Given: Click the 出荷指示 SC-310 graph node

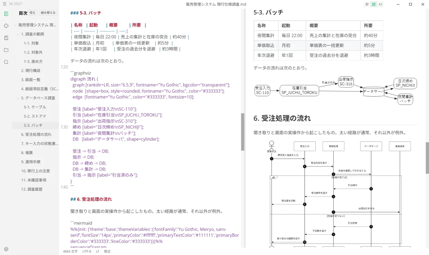Looking at the screenshot, I should 346,82.
